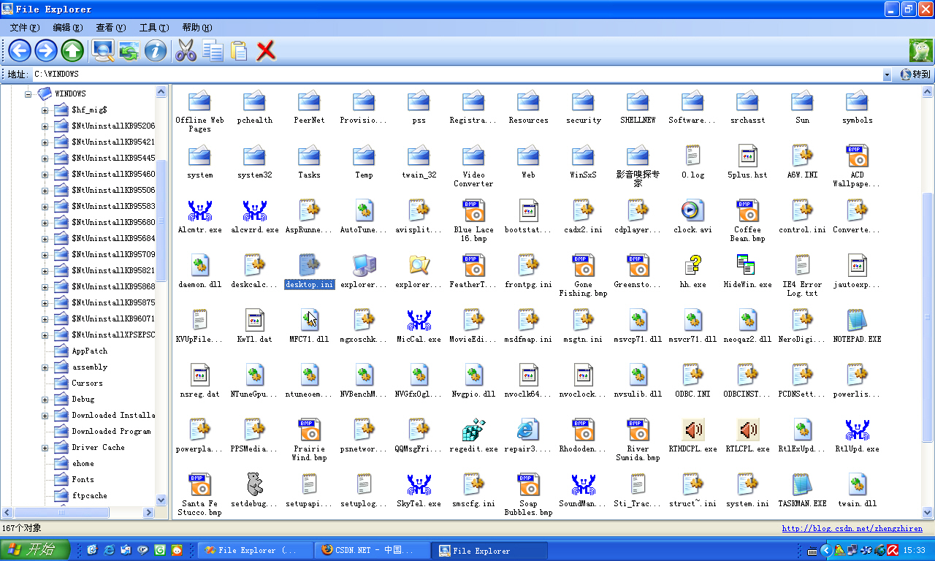Image resolution: width=935 pixels, height=561 pixels.
Task: Expand the $NtUninstallXPSEPSC tree node
Action: pyautogui.click(x=45, y=335)
